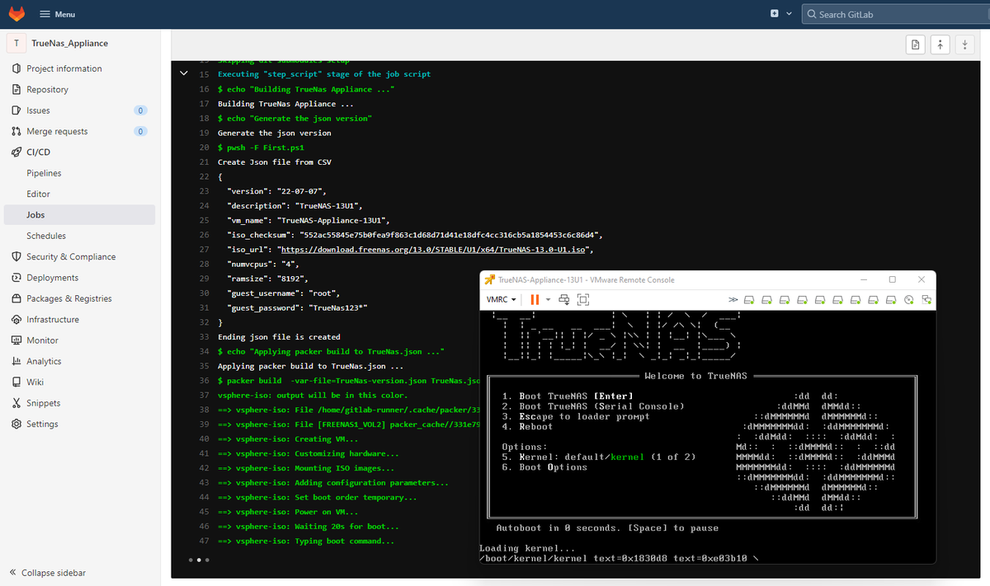Suspend VM with orange pause button
The height and width of the screenshot is (586, 990).
pyautogui.click(x=534, y=299)
